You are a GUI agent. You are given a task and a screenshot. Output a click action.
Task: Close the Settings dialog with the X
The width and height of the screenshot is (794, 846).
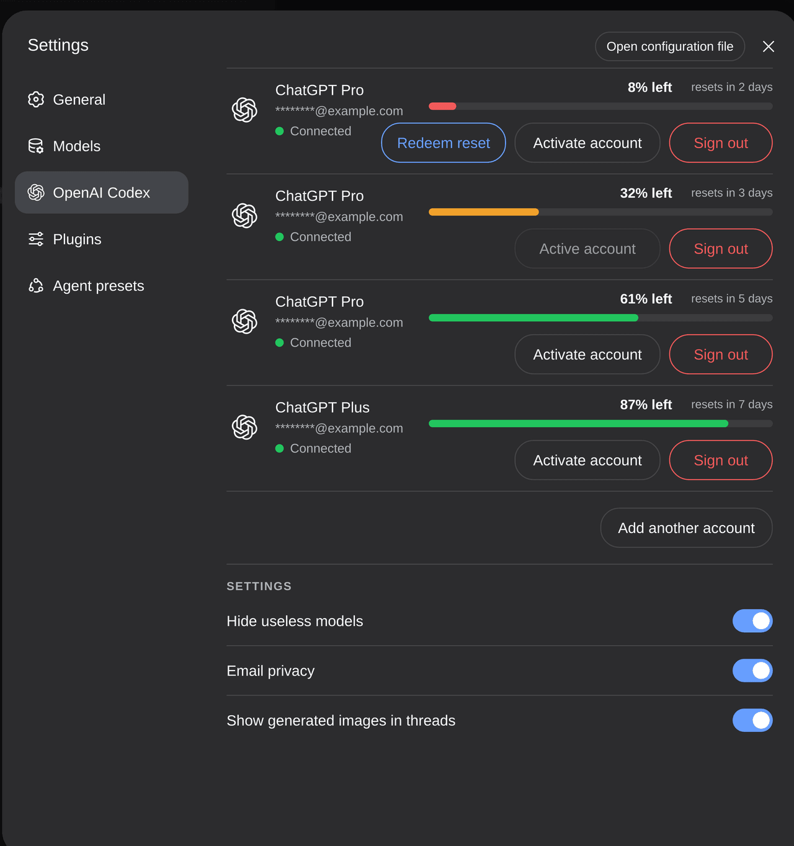(769, 46)
